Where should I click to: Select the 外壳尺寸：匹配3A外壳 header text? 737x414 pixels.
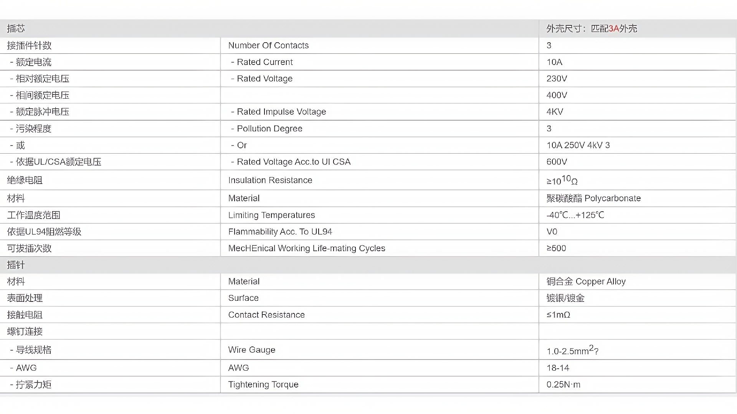592,28
